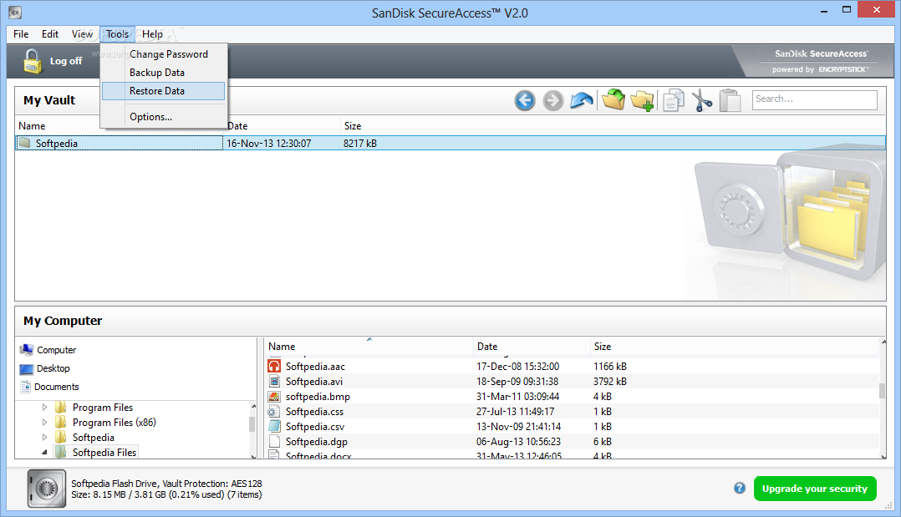901x517 pixels.
Task: Click the add files to vault folder icon
Action: [x=613, y=99]
